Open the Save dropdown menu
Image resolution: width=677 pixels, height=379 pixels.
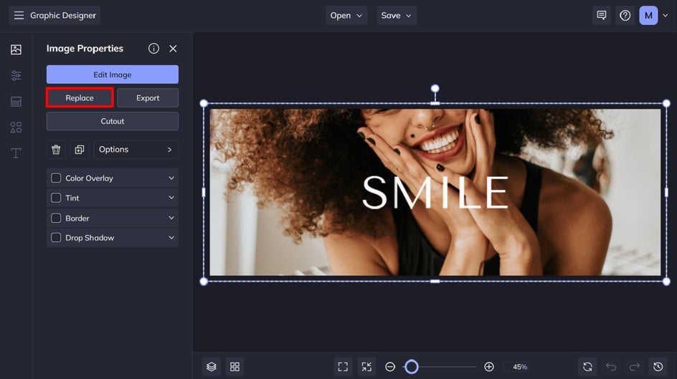pyautogui.click(x=397, y=16)
